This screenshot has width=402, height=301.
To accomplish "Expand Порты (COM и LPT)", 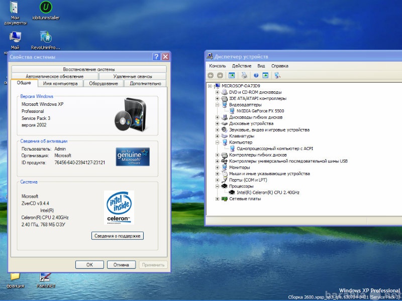I will (x=217, y=180).
